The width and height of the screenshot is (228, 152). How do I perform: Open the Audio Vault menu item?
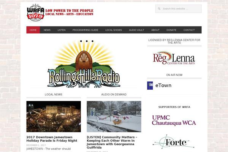click(136, 30)
